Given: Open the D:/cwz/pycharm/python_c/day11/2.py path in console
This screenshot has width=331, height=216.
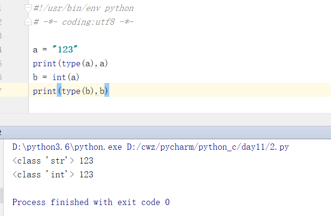Looking at the screenshot, I should point(208,147).
